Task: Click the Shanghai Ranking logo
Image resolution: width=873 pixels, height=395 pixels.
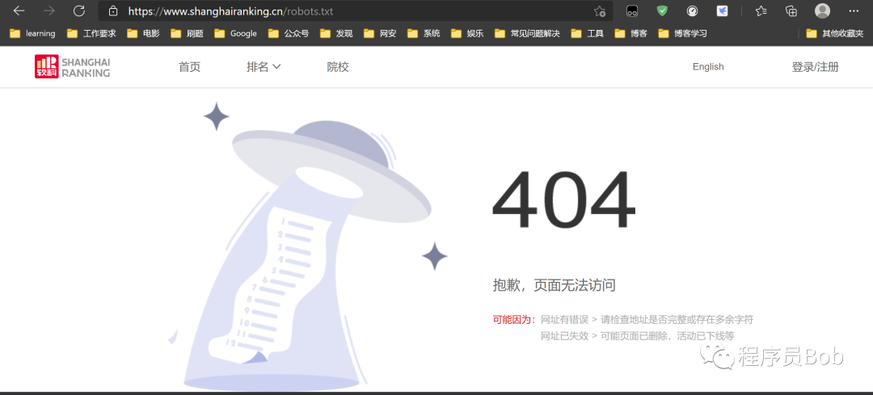Action: 73,66
